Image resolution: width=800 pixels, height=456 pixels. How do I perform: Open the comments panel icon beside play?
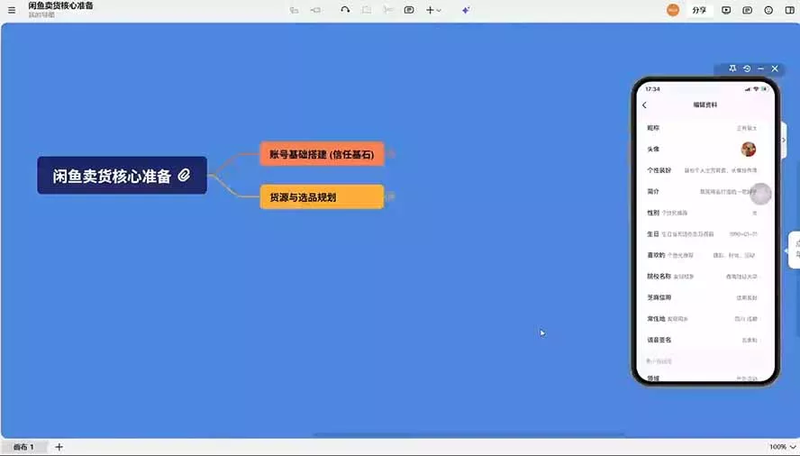point(748,10)
